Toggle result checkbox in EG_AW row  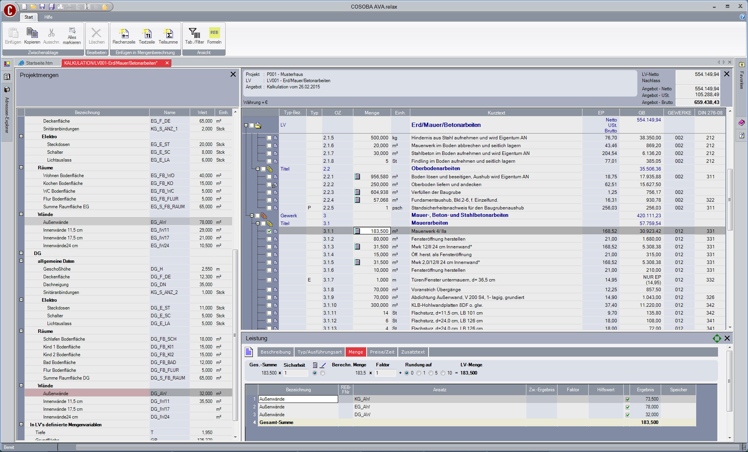click(x=628, y=407)
